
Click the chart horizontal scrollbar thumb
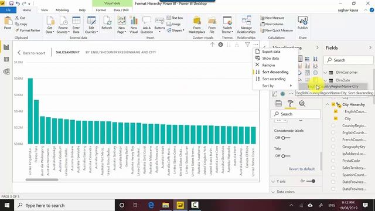pos(42,179)
